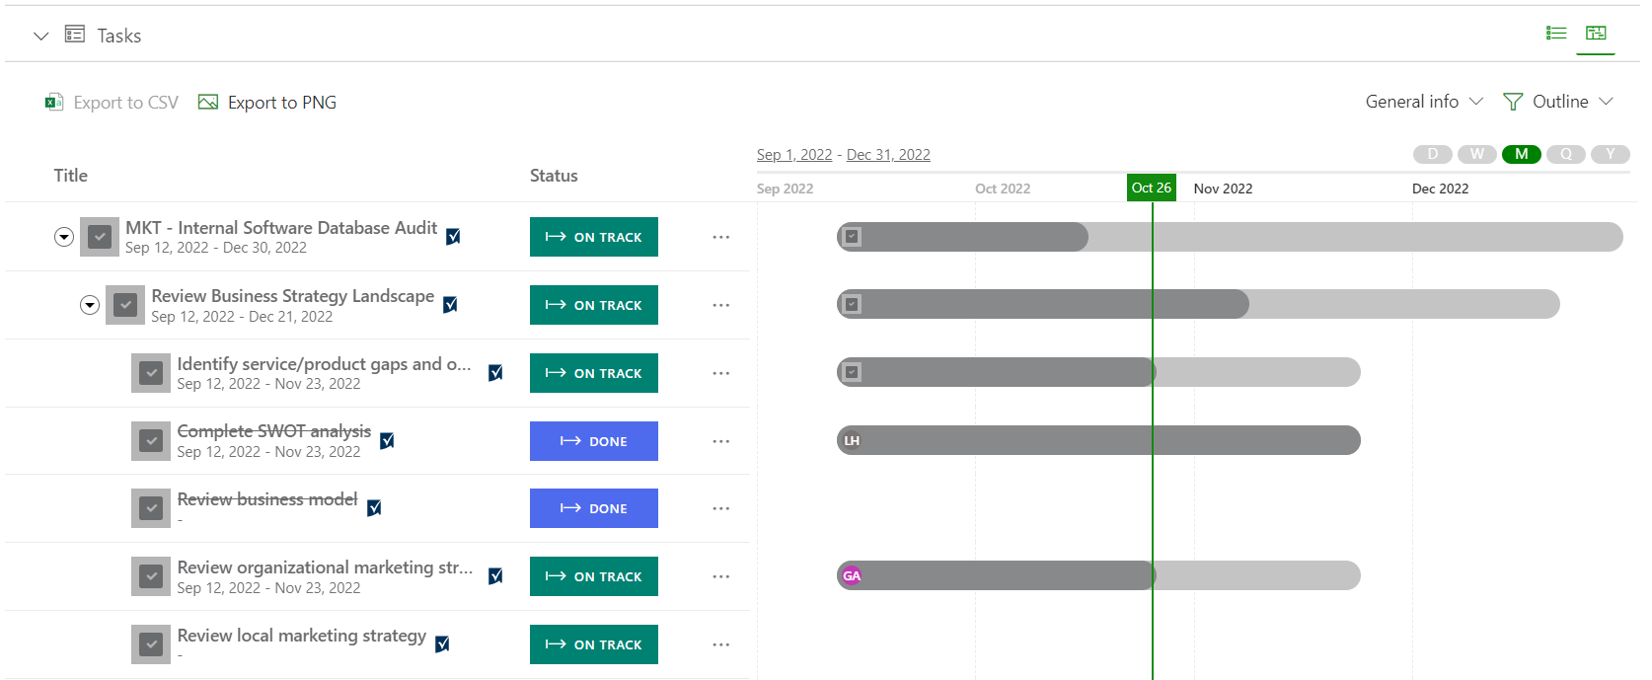Select the Gantt chart view icon
The height and width of the screenshot is (680, 1652).
pyautogui.click(x=1596, y=33)
